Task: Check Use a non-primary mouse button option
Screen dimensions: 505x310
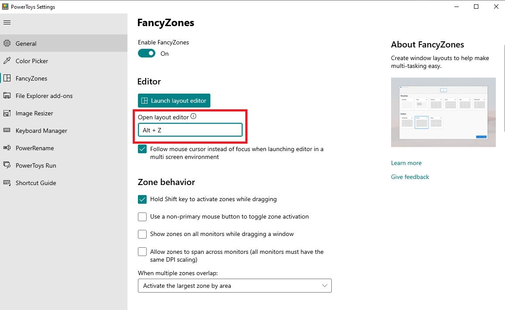Action: (x=142, y=216)
